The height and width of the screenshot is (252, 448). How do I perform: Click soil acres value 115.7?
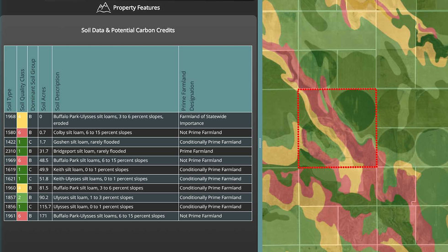tap(45, 207)
